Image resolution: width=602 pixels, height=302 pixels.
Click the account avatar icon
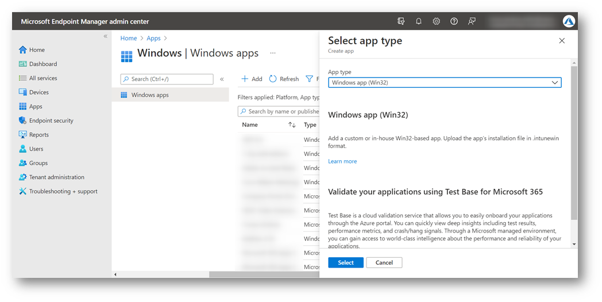coord(569,21)
